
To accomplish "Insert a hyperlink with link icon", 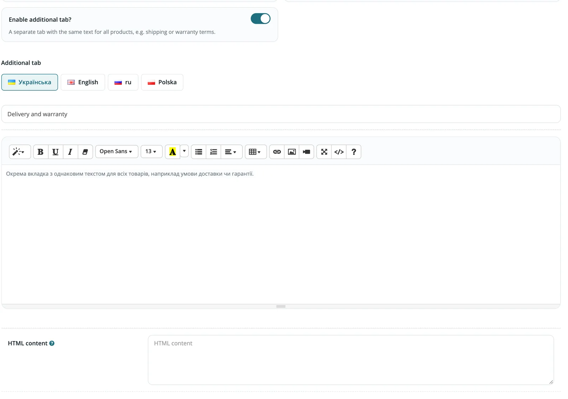I will [277, 152].
